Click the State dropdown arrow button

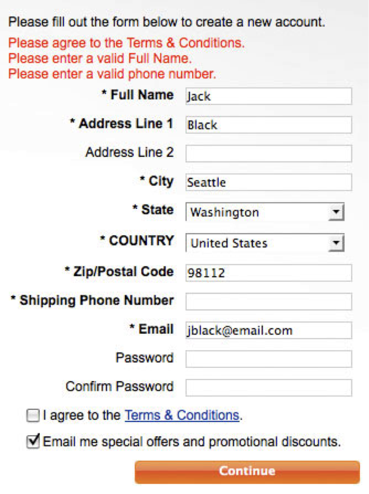click(x=336, y=213)
